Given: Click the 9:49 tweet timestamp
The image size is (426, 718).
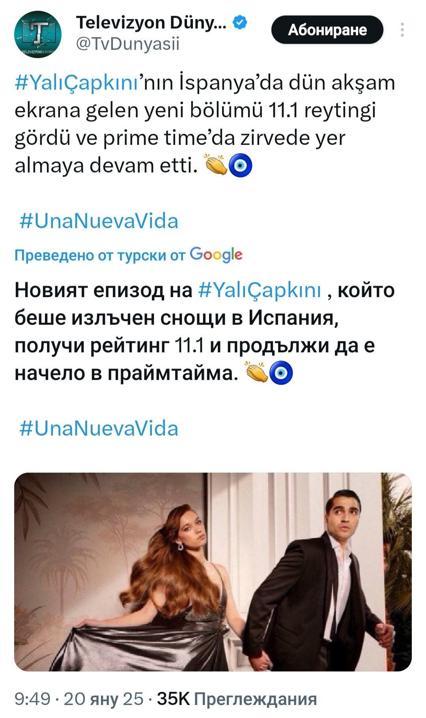Looking at the screenshot, I should point(32,699).
